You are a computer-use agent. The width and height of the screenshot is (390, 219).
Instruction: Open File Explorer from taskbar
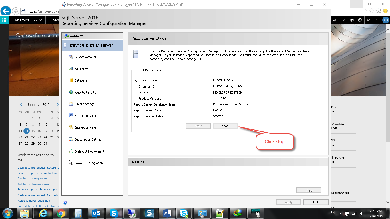click(x=25, y=213)
